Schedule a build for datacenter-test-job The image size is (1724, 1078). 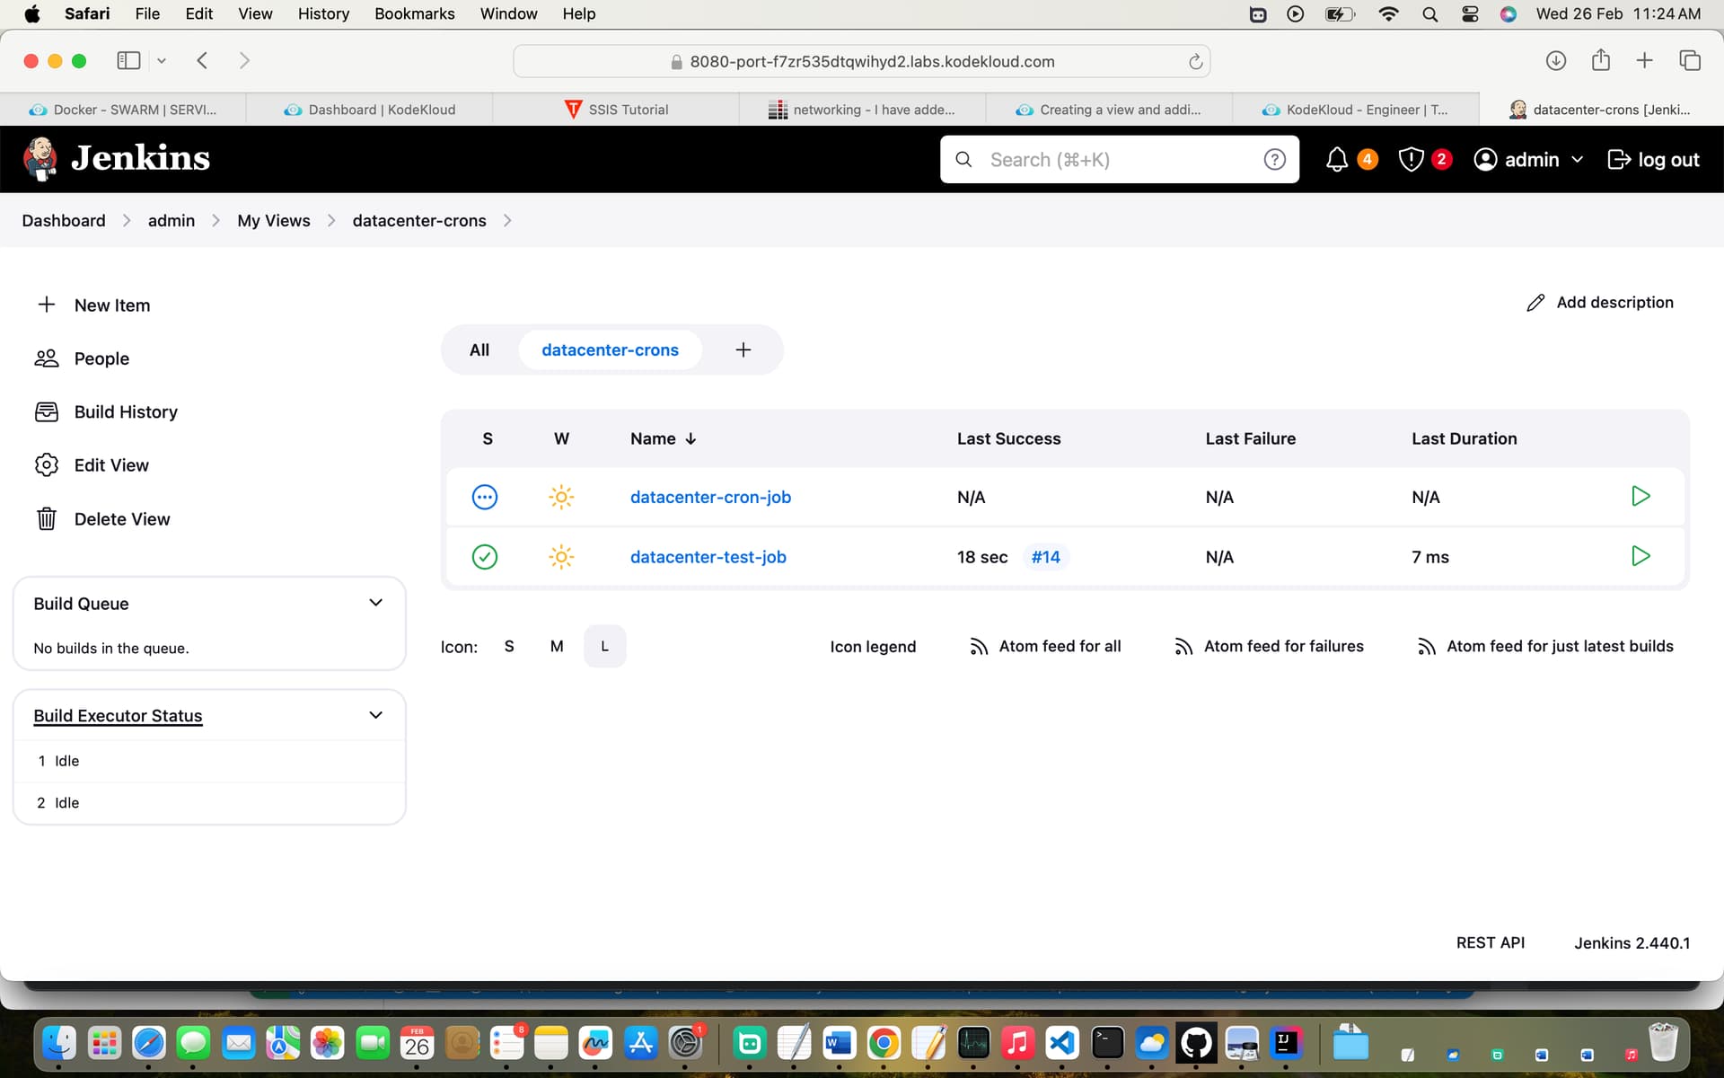[1640, 556]
